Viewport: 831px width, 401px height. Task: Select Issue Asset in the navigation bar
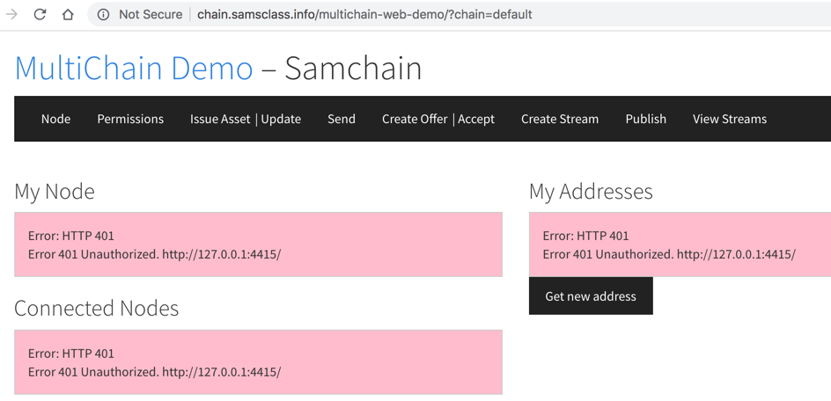220,119
